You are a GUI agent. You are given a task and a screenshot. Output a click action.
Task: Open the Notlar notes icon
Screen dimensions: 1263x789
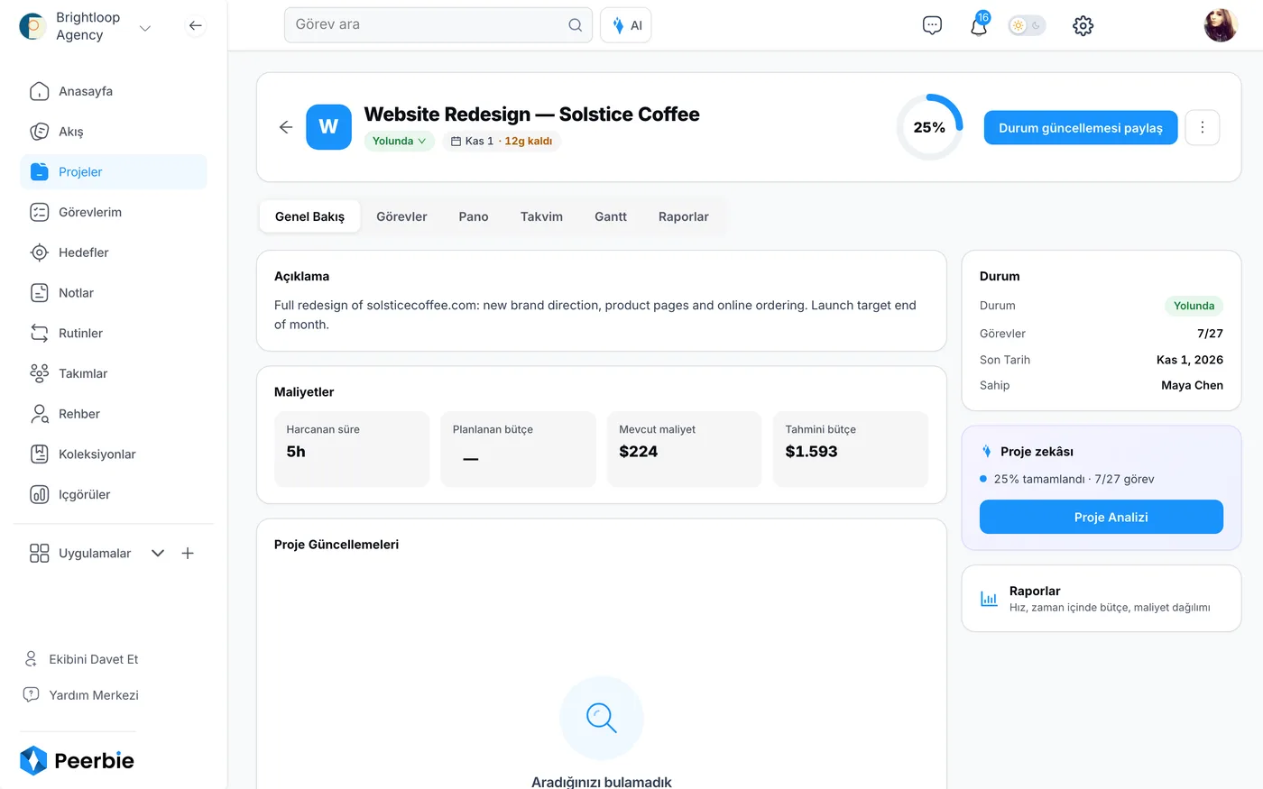coord(40,293)
